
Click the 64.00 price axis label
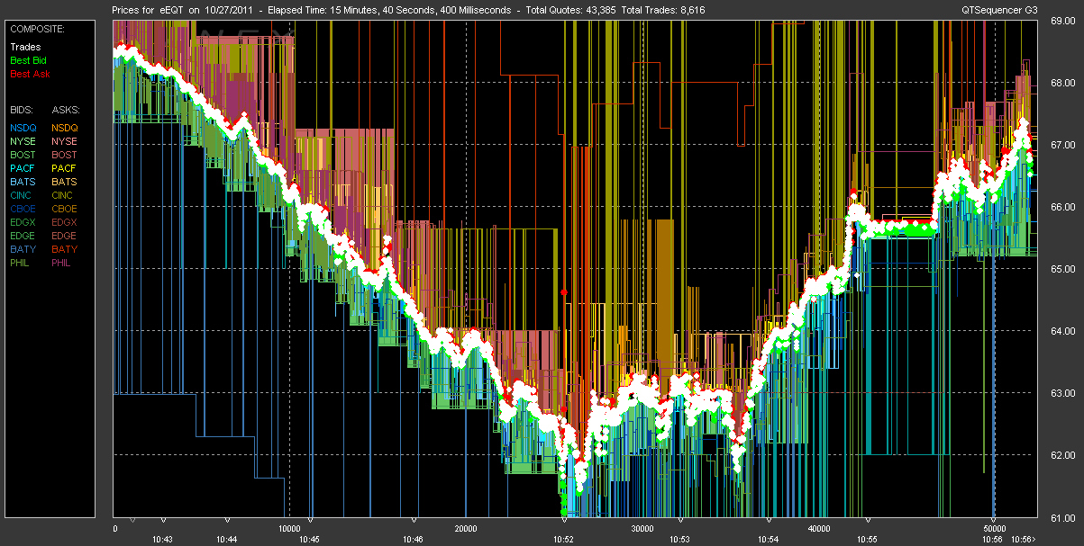pyautogui.click(x=1064, y=331)
